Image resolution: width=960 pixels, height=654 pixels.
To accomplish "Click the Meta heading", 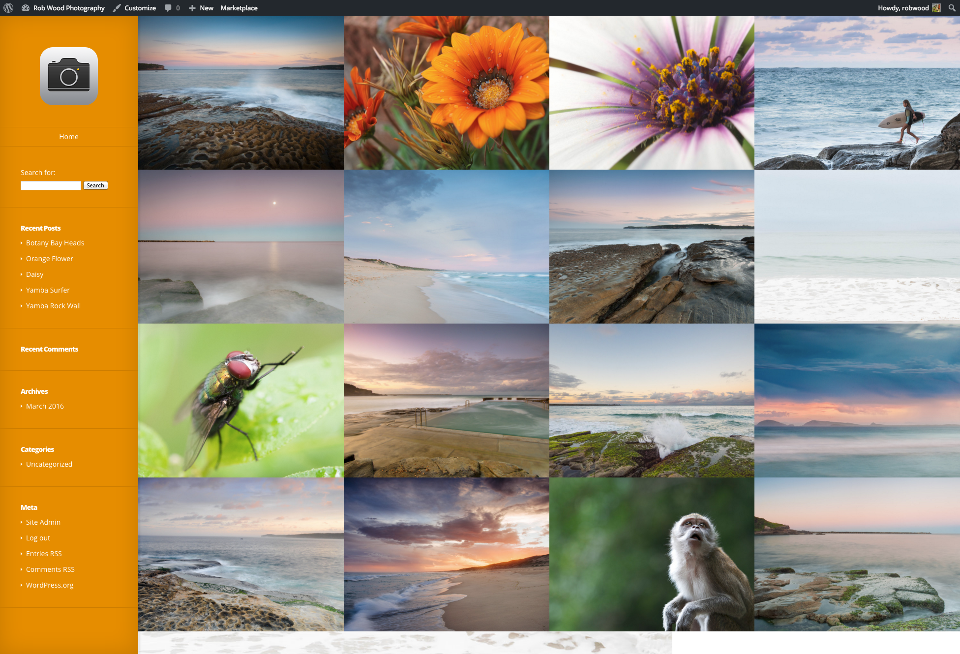I will (x=29, y=507).
